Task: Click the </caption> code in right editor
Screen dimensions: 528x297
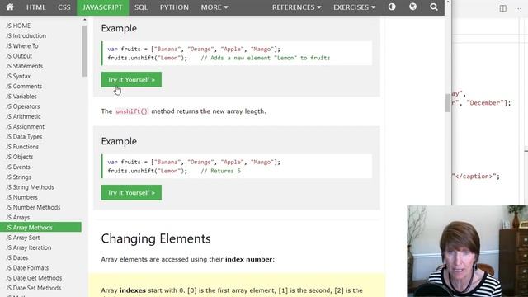Action: (x=474, y=176)
